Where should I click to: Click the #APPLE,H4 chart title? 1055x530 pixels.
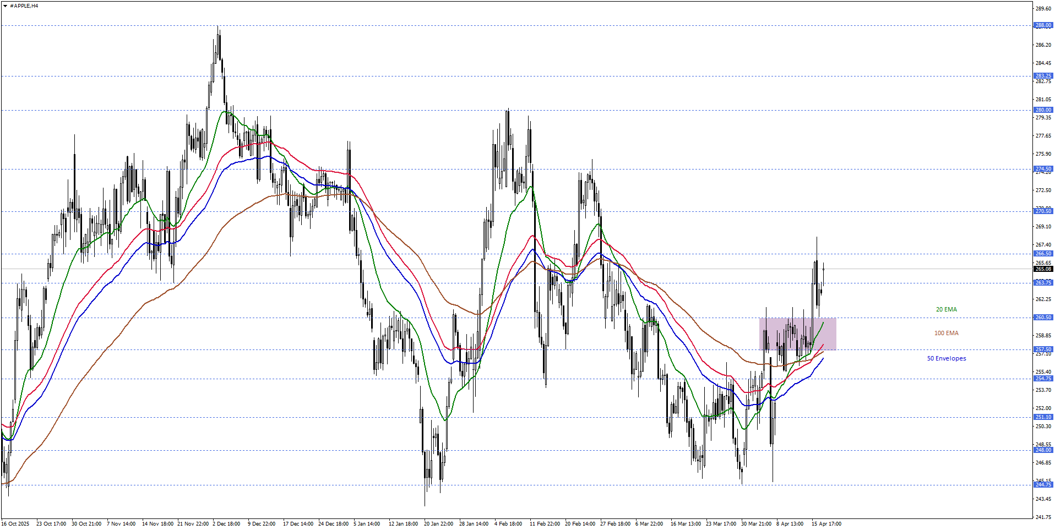24,6
